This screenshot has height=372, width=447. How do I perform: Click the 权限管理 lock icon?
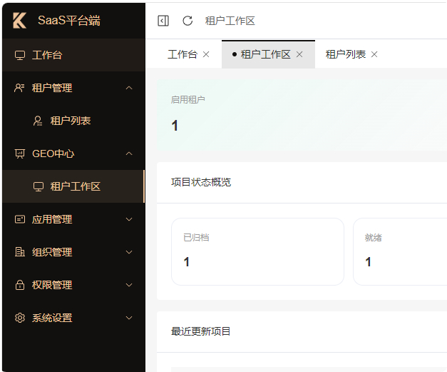pyautogui.click(x=20, y=285)
